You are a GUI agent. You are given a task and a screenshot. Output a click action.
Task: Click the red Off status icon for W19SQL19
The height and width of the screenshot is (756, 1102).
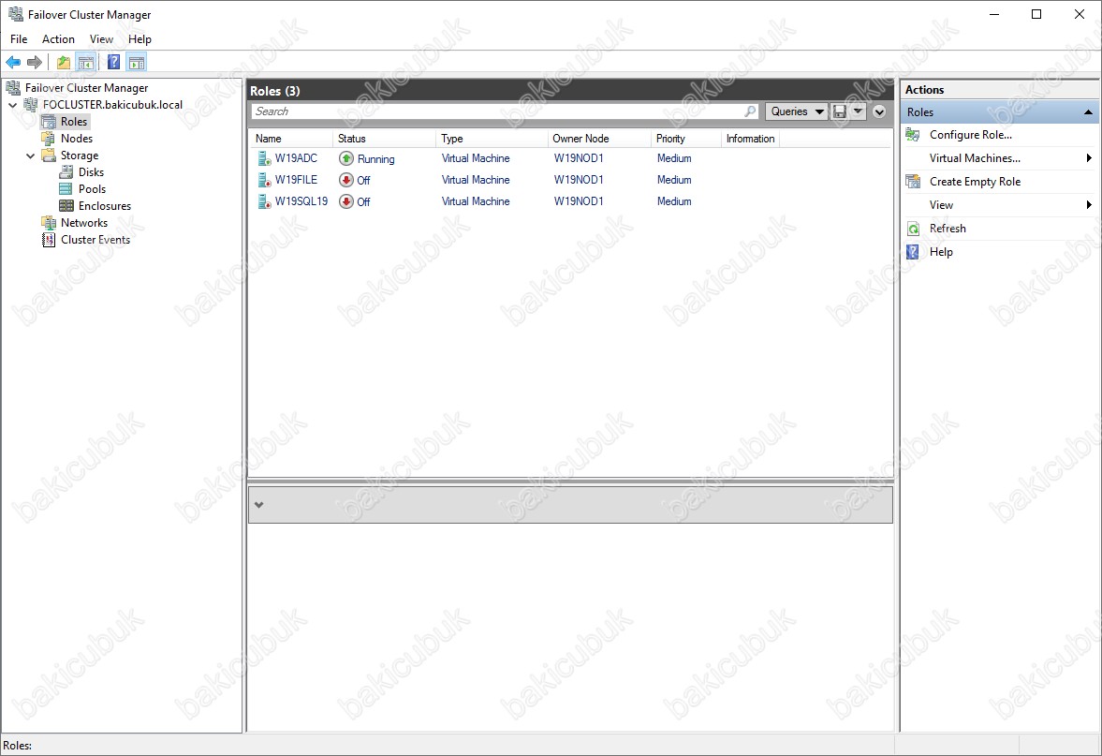345,201
